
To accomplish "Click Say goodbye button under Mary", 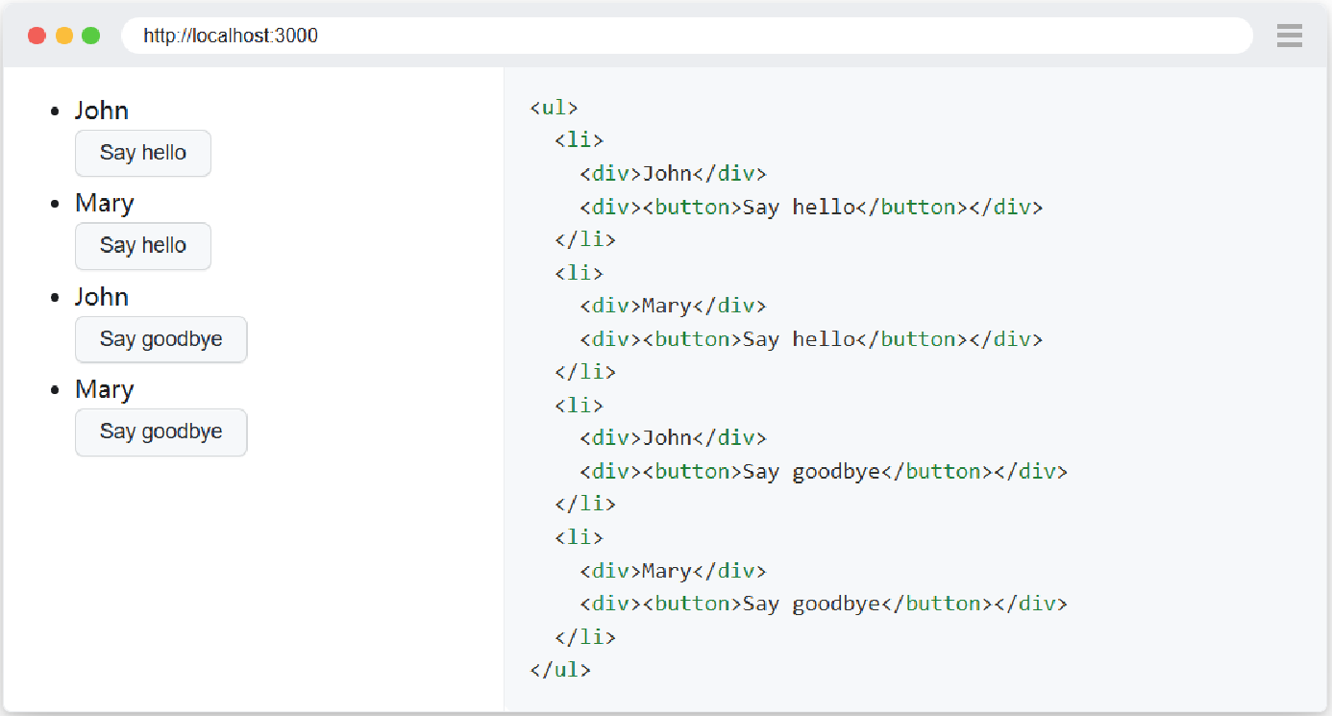I will click(161, 432).
